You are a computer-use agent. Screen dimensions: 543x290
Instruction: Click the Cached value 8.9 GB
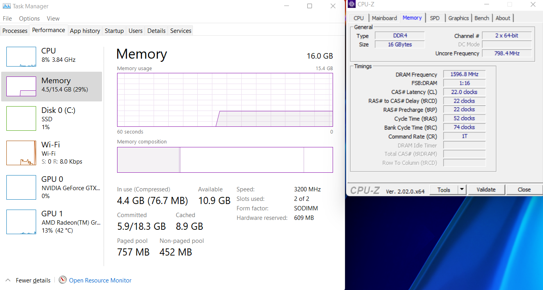point(189,226)
